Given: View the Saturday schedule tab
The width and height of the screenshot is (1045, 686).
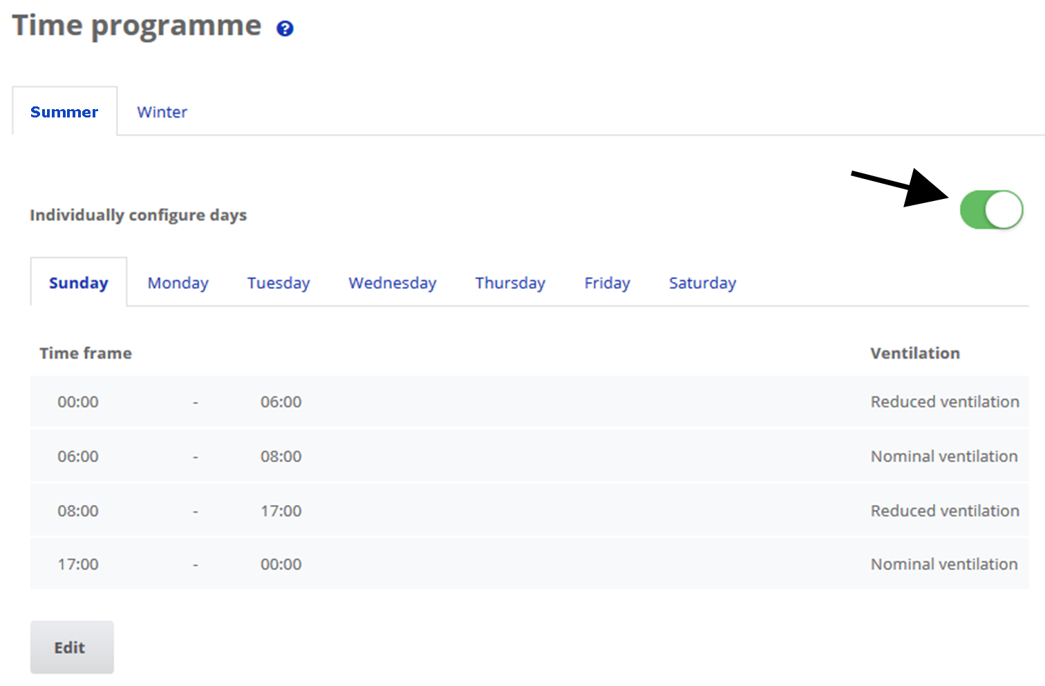Looking at the screenshot, I should point(702,283).
